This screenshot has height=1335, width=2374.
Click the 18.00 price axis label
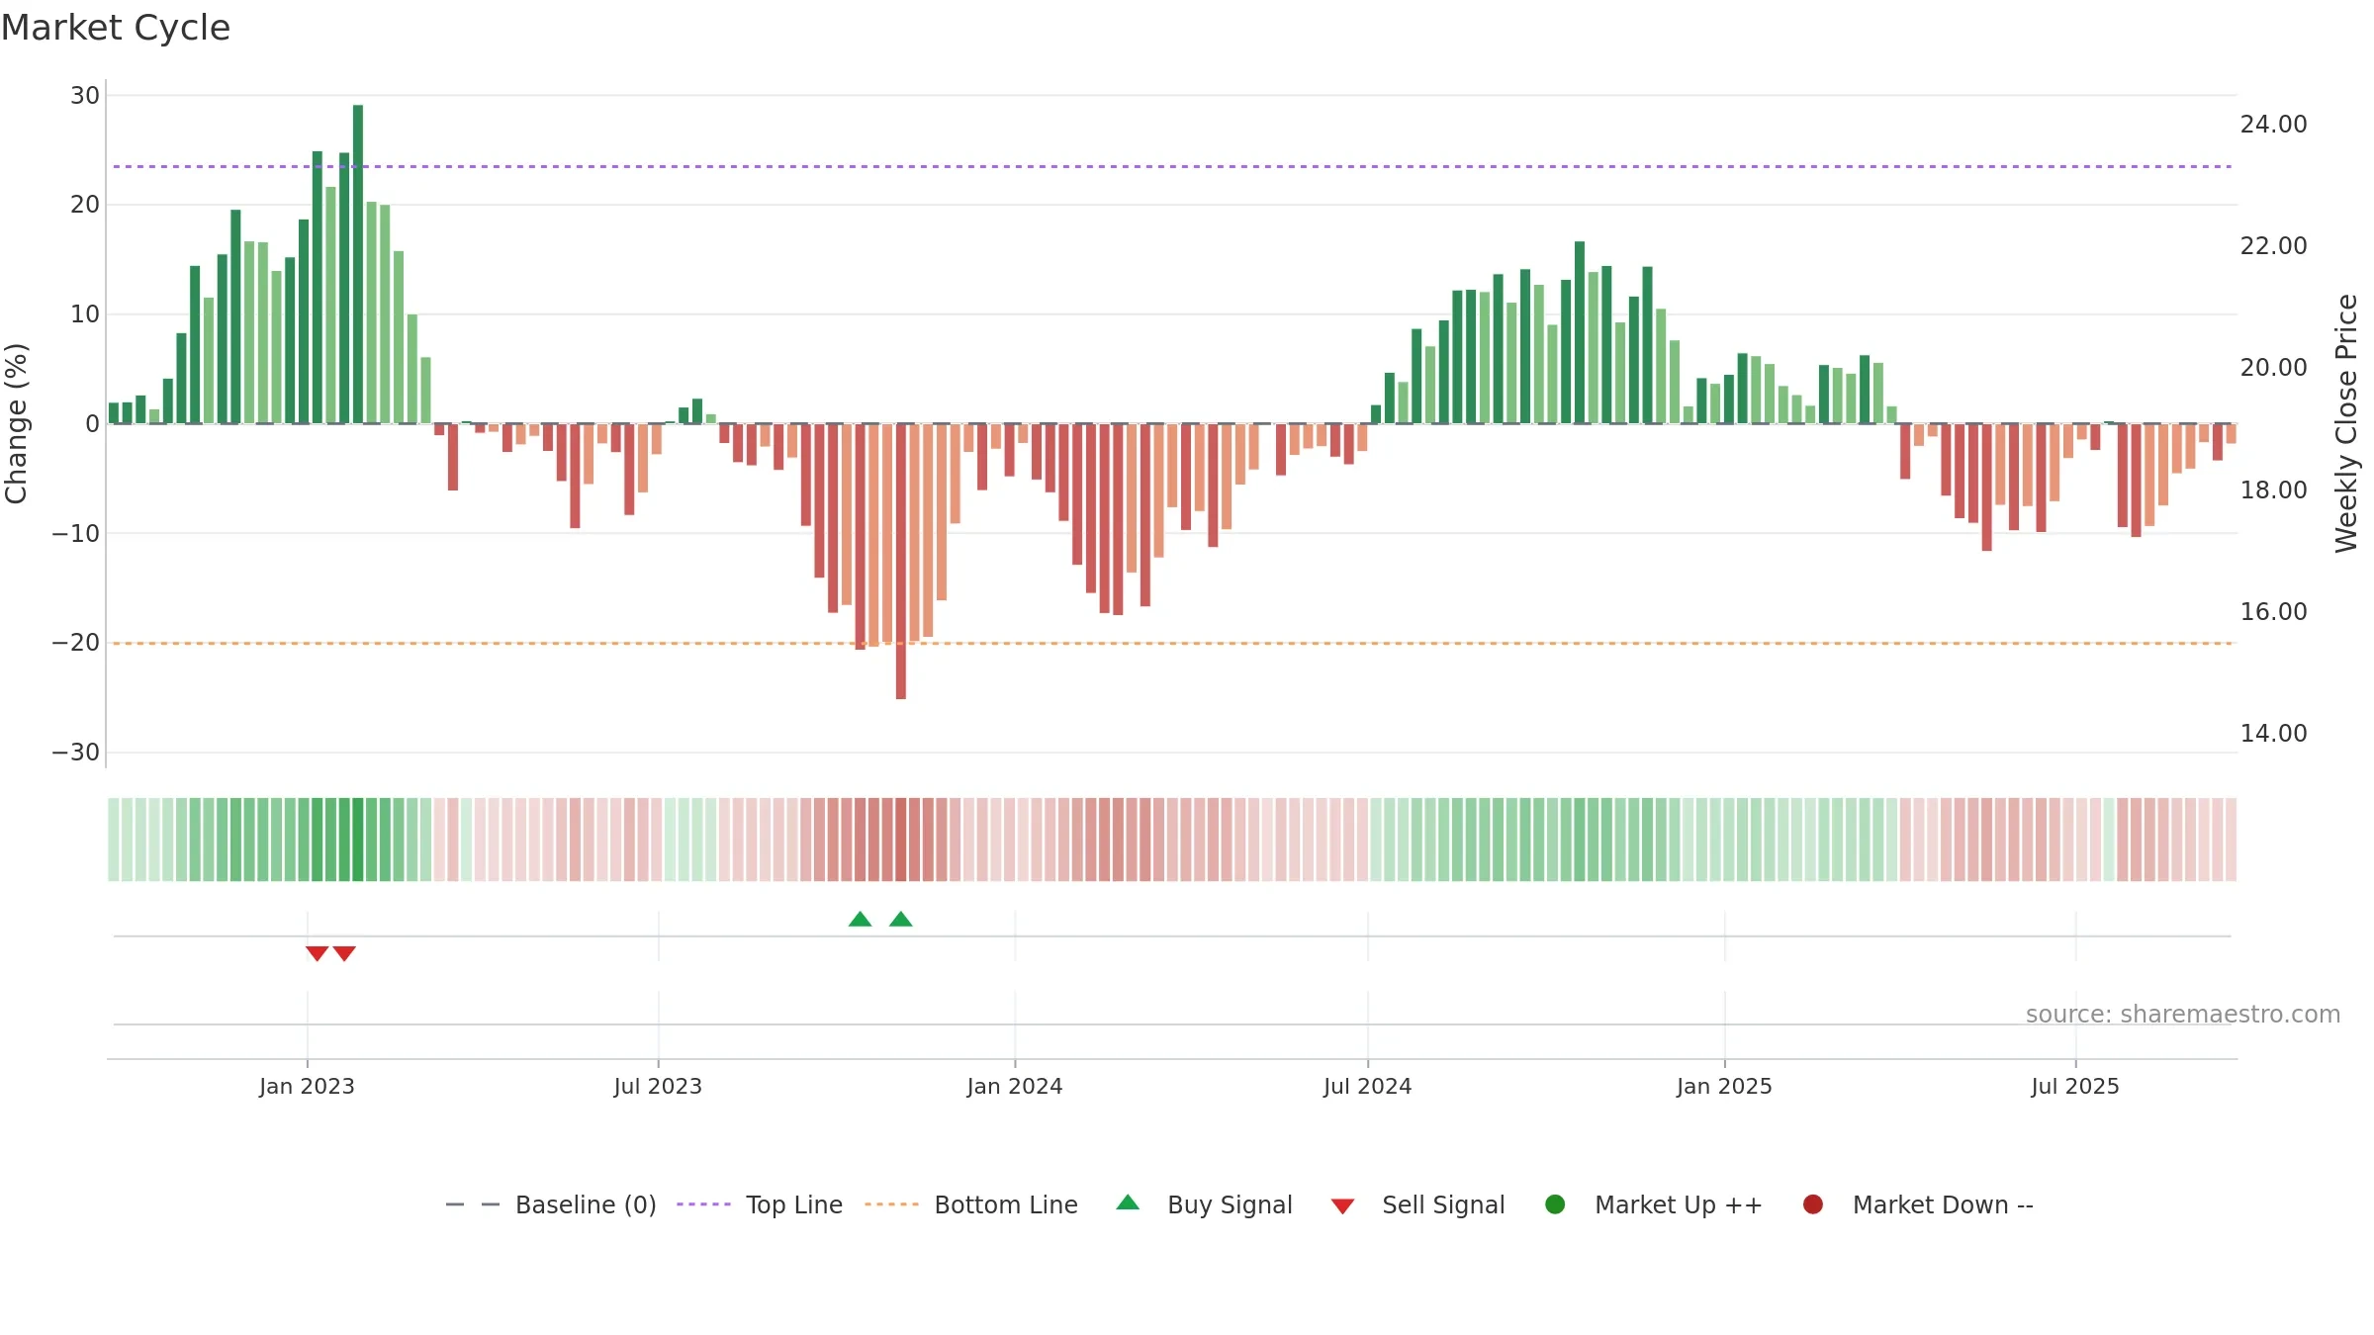click(2273, 489)
